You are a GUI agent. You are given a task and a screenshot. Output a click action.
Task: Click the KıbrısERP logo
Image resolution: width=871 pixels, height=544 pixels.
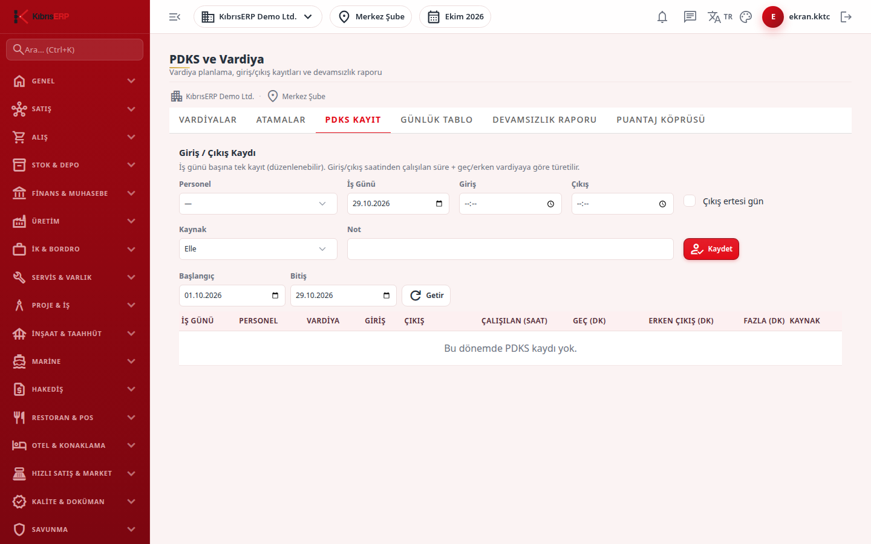coord(41,16)
